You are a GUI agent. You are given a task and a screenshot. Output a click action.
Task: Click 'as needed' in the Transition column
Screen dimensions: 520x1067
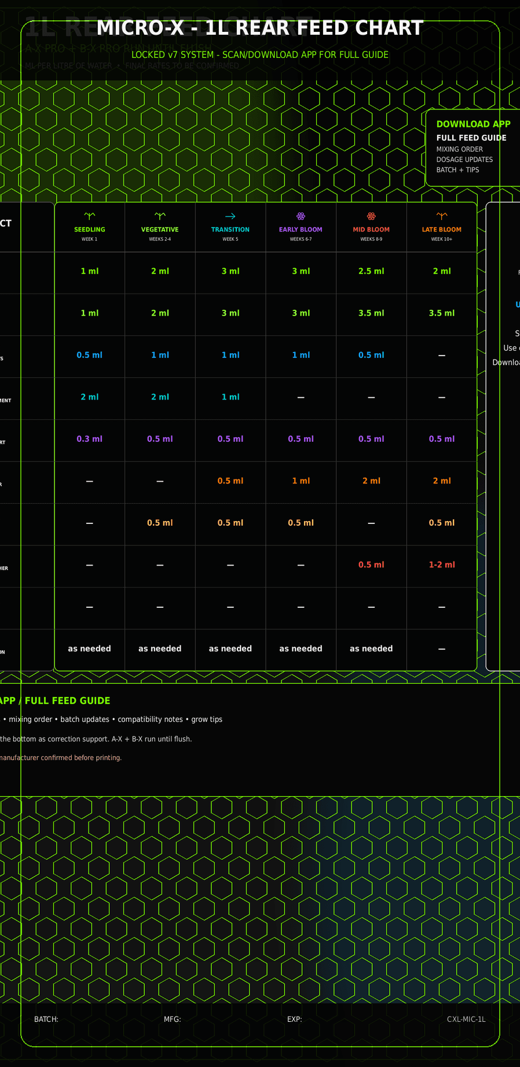click(x=230, y=649)
